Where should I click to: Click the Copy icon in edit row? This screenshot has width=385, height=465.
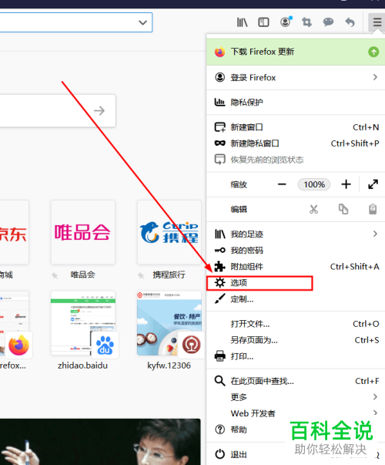pos(343,210)
